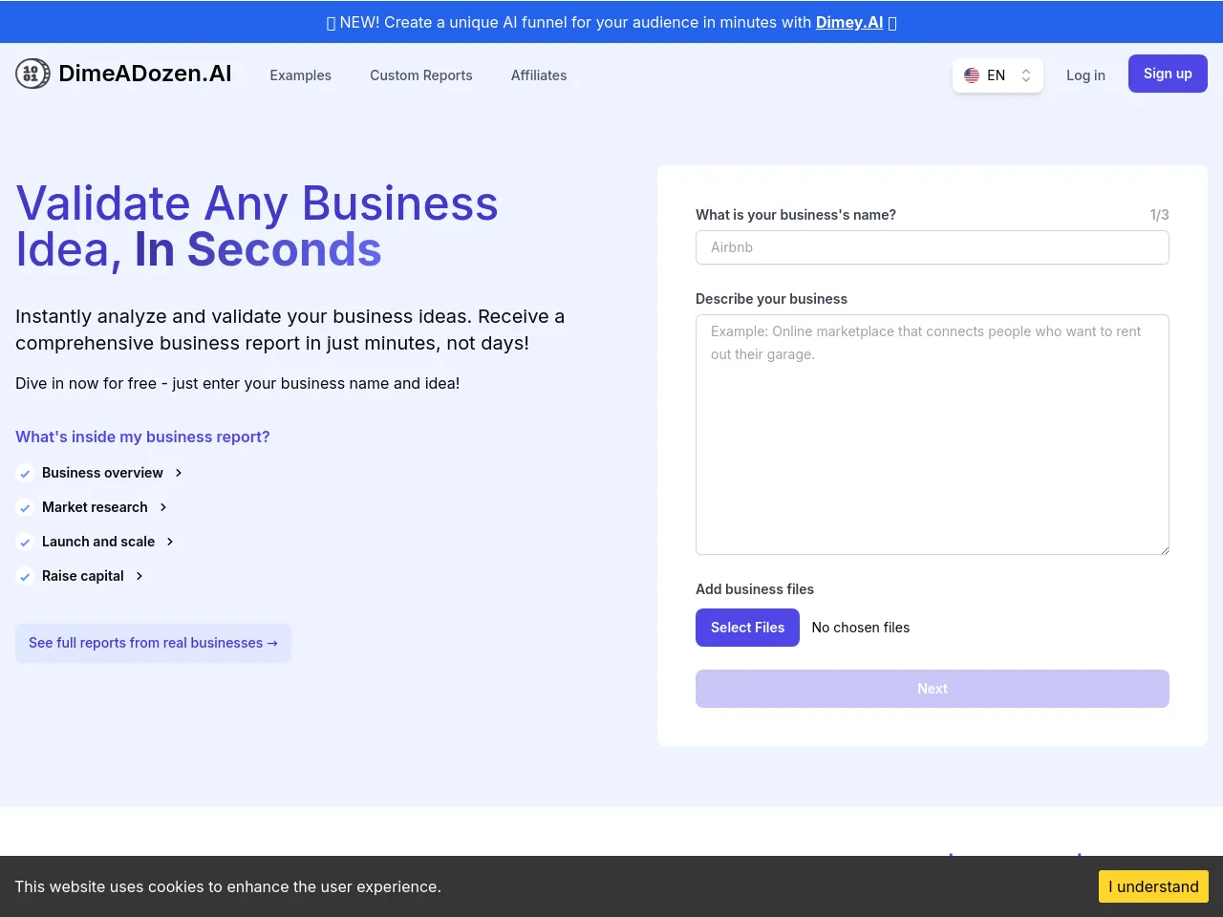Click the Select Files upload button
The width and height of the screenshot is (1223, 917).
click(x=747, y=628)
